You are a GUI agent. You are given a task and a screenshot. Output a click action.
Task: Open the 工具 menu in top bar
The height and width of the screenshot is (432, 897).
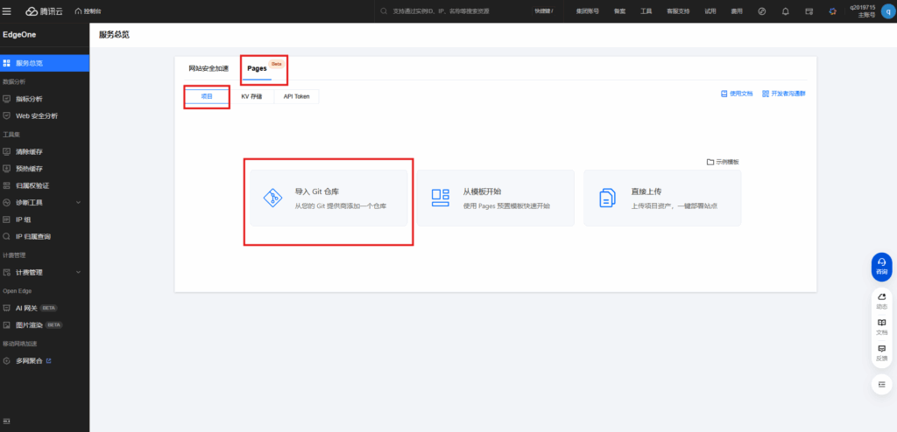click(646, 11)
